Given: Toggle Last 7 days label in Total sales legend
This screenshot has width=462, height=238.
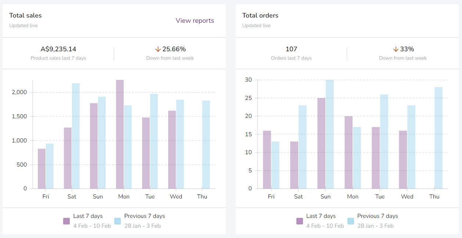Looking at the screenshot, I should [88, 216].
